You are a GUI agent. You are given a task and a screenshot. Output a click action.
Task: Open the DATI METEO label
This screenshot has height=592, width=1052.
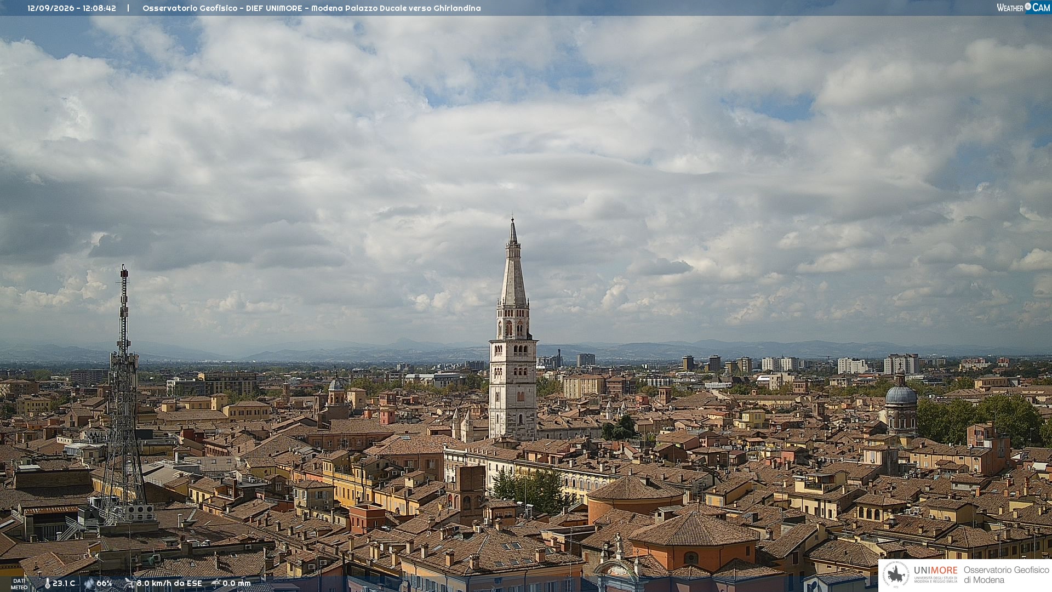tap(19, 584)
